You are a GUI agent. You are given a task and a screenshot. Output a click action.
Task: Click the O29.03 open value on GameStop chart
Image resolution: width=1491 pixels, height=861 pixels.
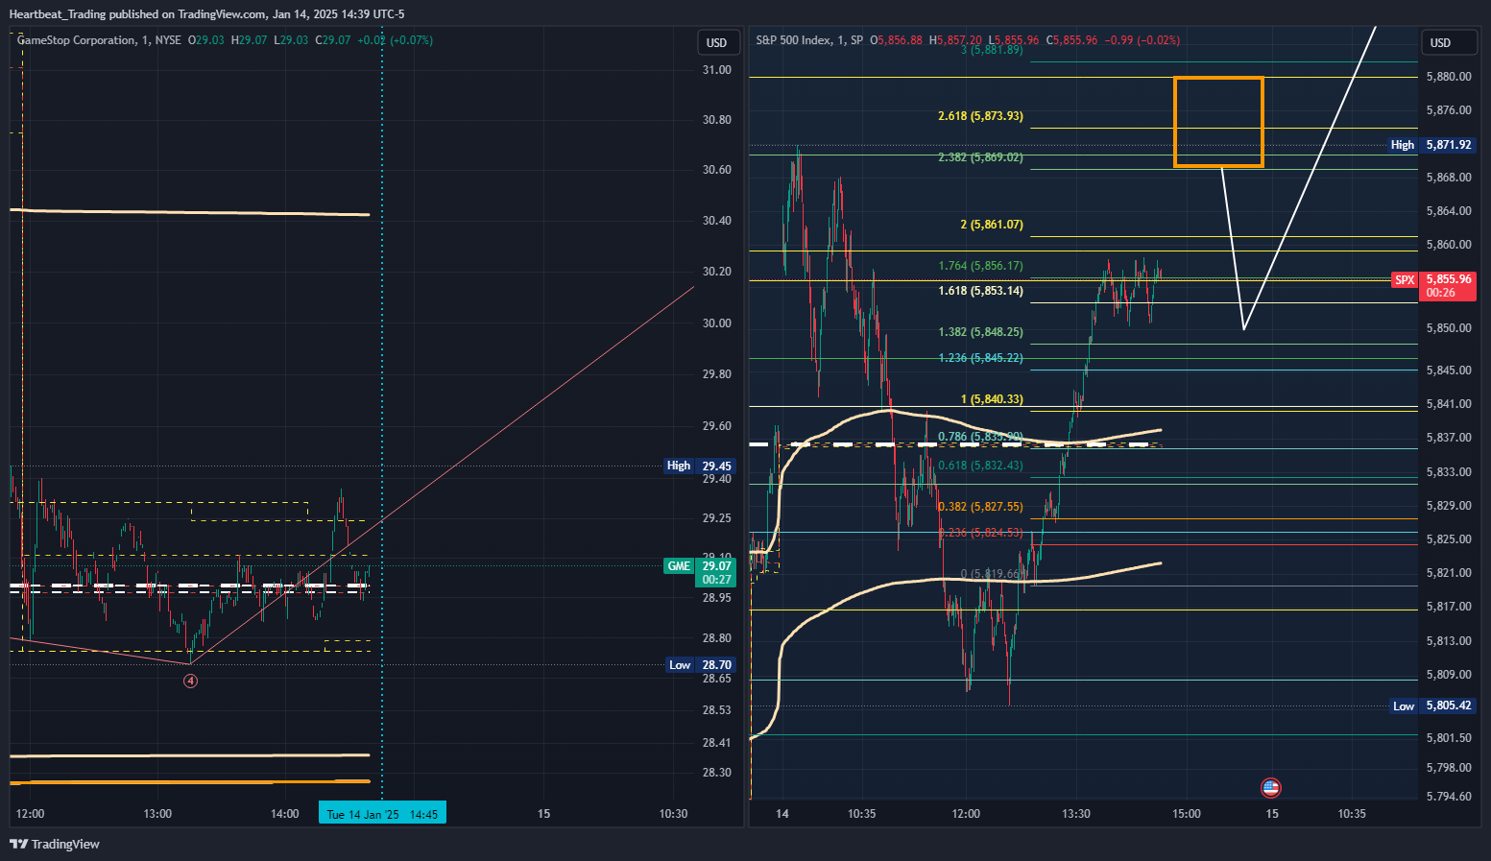point(205,40)
